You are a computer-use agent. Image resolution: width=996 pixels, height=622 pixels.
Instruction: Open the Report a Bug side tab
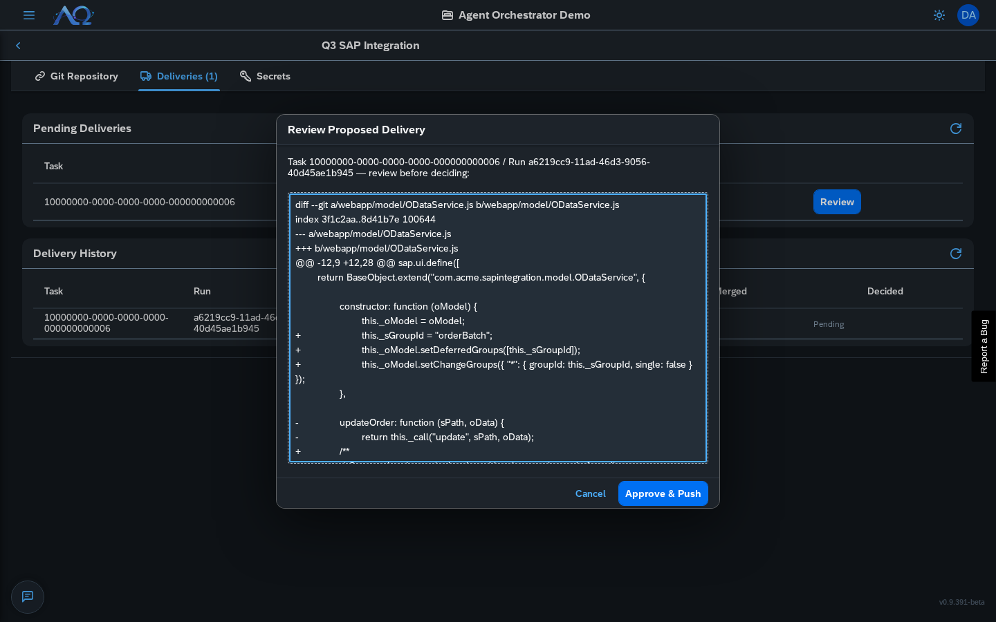(984, 346)
